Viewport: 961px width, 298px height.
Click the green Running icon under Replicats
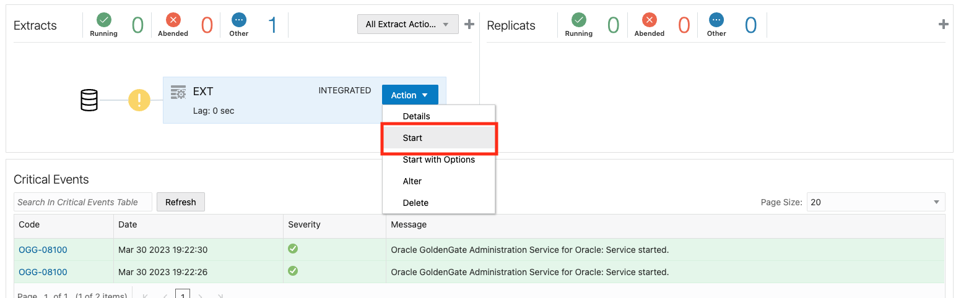pyautogui.click(x=578, y=20)
